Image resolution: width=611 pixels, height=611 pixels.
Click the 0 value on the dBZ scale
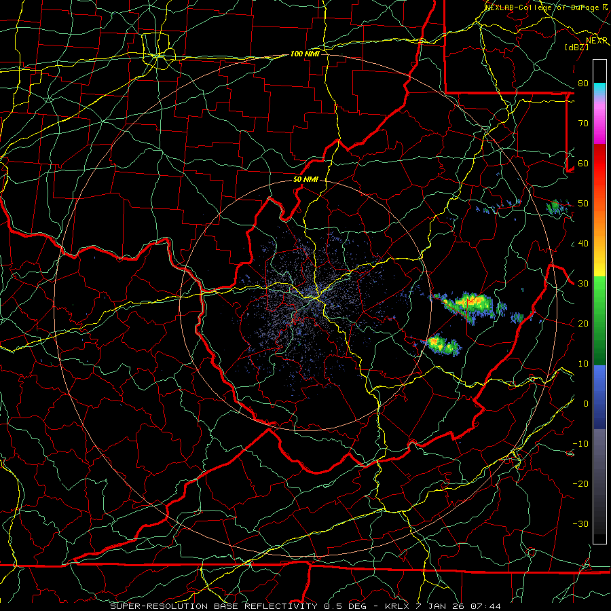[x=586, y=404]
